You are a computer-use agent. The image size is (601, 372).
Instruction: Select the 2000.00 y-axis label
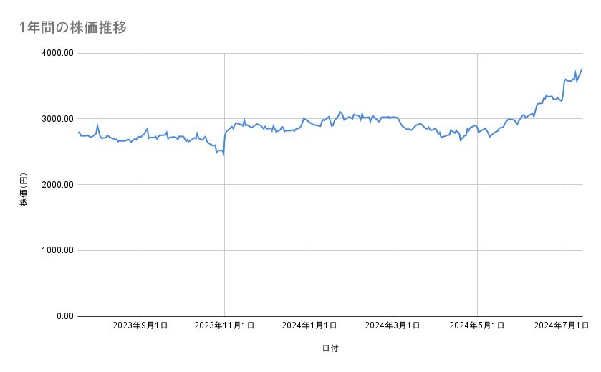57,185
